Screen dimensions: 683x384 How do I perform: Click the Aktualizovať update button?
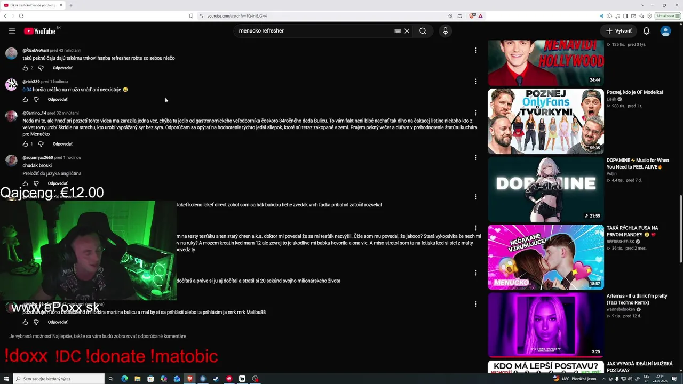pyautogui.click(x=668, y=16)
